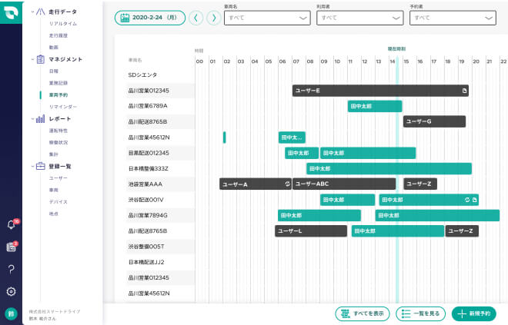The image size is (508, 325).
Task: Click the 新規予約 button
Action: (x=473, y=313)
